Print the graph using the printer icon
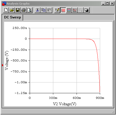The width and height of the screenshot is (116, 115). tap(24, 10)
